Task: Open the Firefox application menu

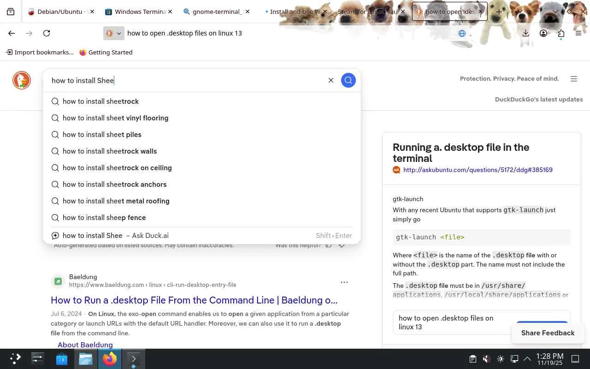Action: tap(578, 33)
